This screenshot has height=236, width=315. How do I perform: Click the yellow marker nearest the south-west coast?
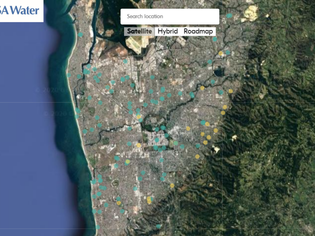pyautogui.click(x=119, y=203)
